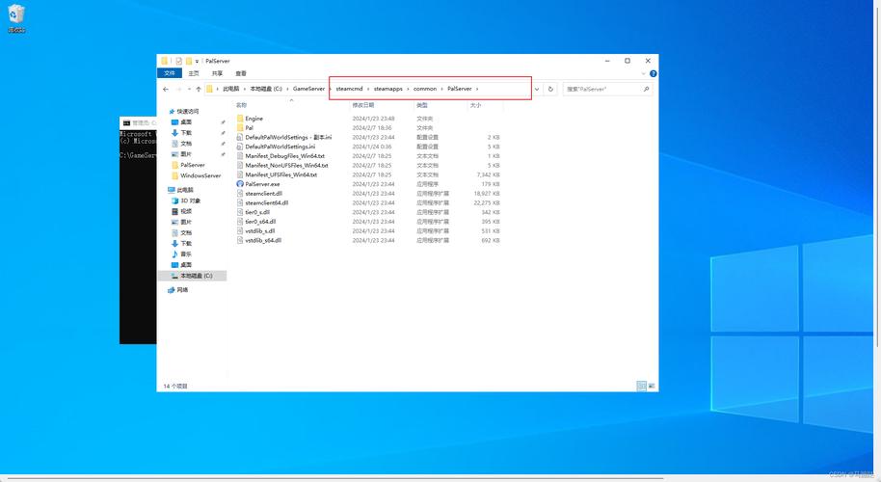Open the 主页 Home ribbon tab
The image size is (881, 482).
coord(194,73)
